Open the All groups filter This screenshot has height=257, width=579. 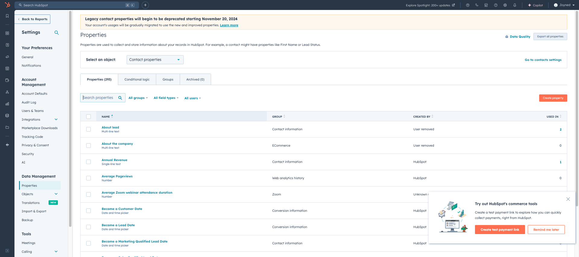[138, 98]
